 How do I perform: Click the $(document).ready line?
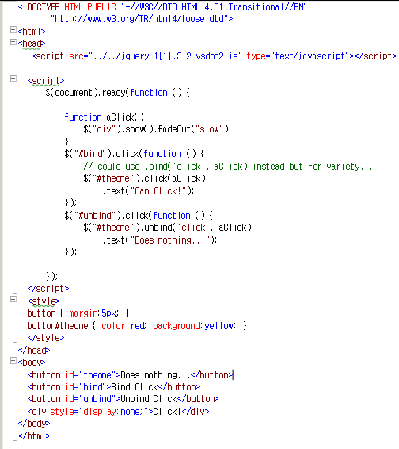(x=117, y=93)
